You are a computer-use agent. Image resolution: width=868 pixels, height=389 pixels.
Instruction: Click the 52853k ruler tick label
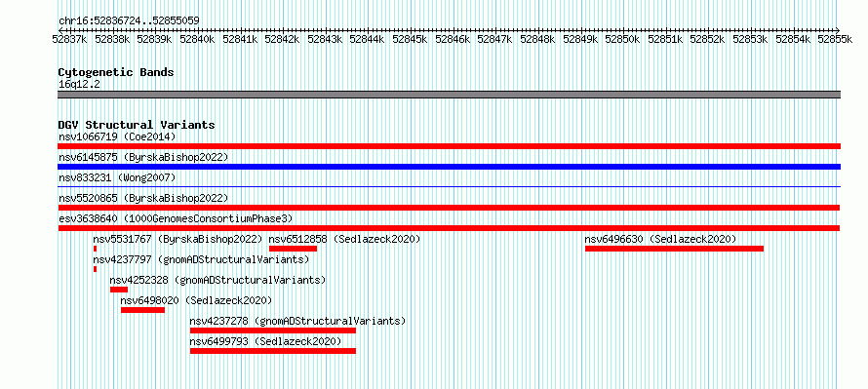(x=750, y=39)
